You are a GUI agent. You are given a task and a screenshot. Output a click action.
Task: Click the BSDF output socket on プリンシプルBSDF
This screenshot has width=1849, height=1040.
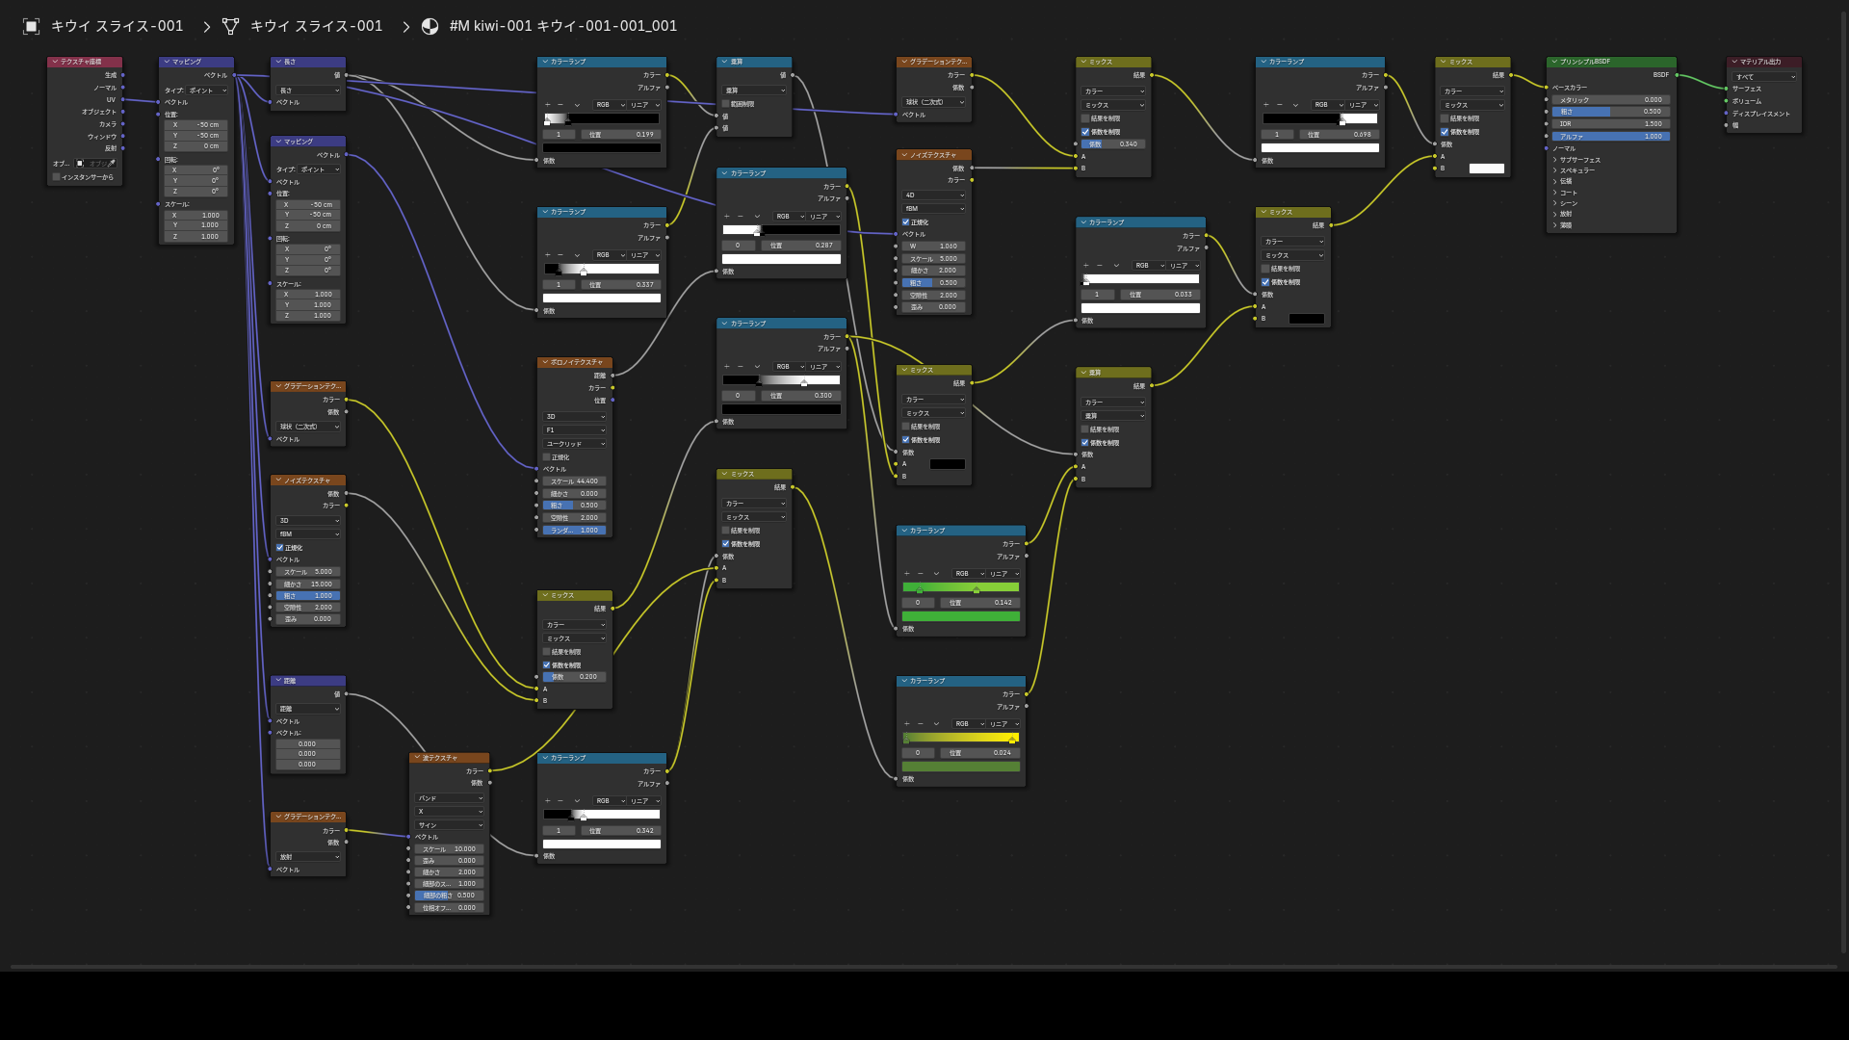(1677, 75)
